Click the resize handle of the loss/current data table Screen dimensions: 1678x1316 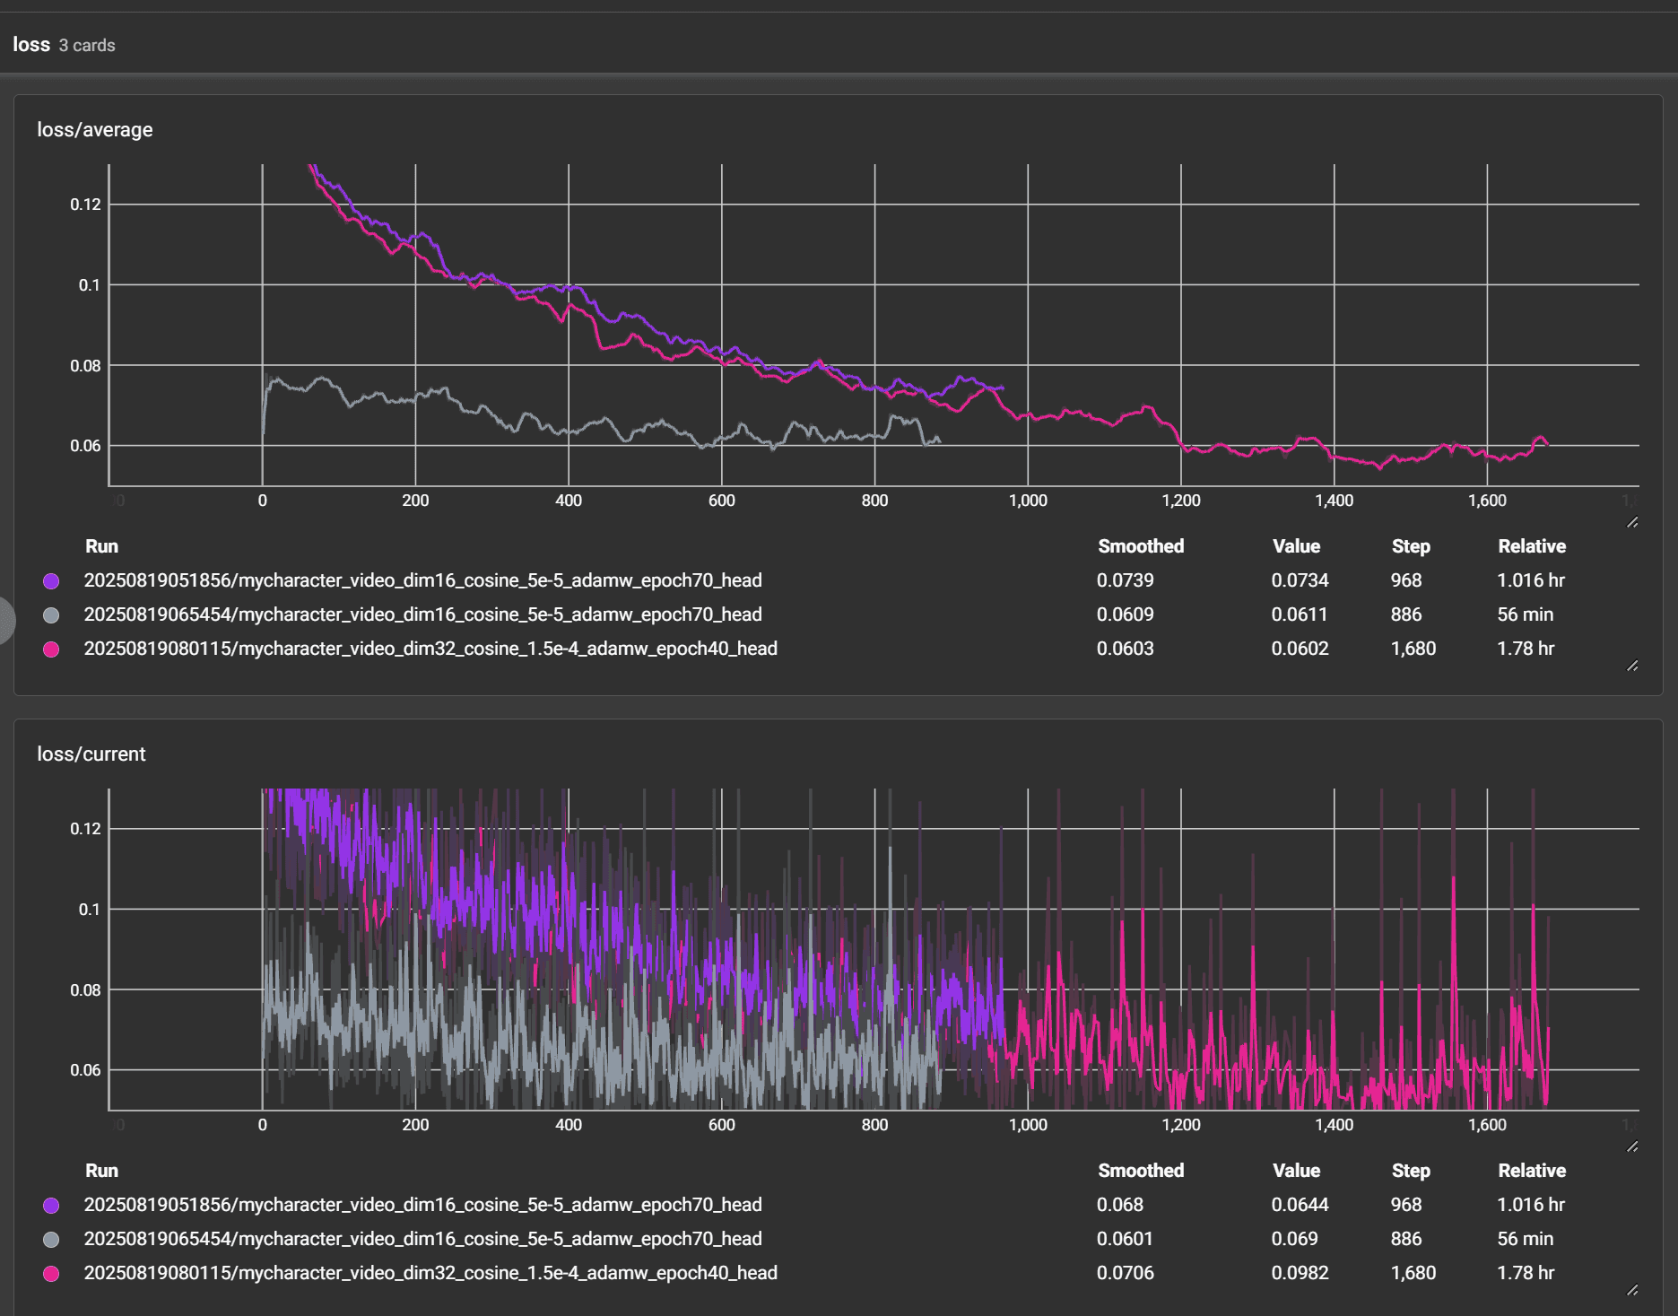[1632, 1290]
